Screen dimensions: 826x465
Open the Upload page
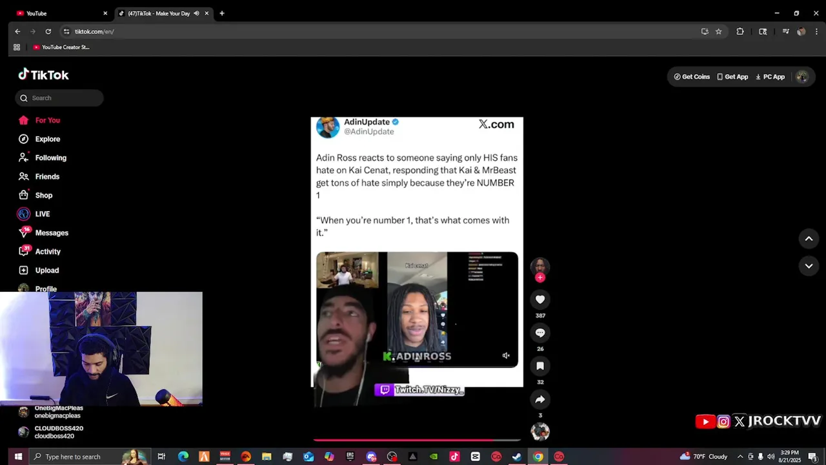click(x=46, y=270)
